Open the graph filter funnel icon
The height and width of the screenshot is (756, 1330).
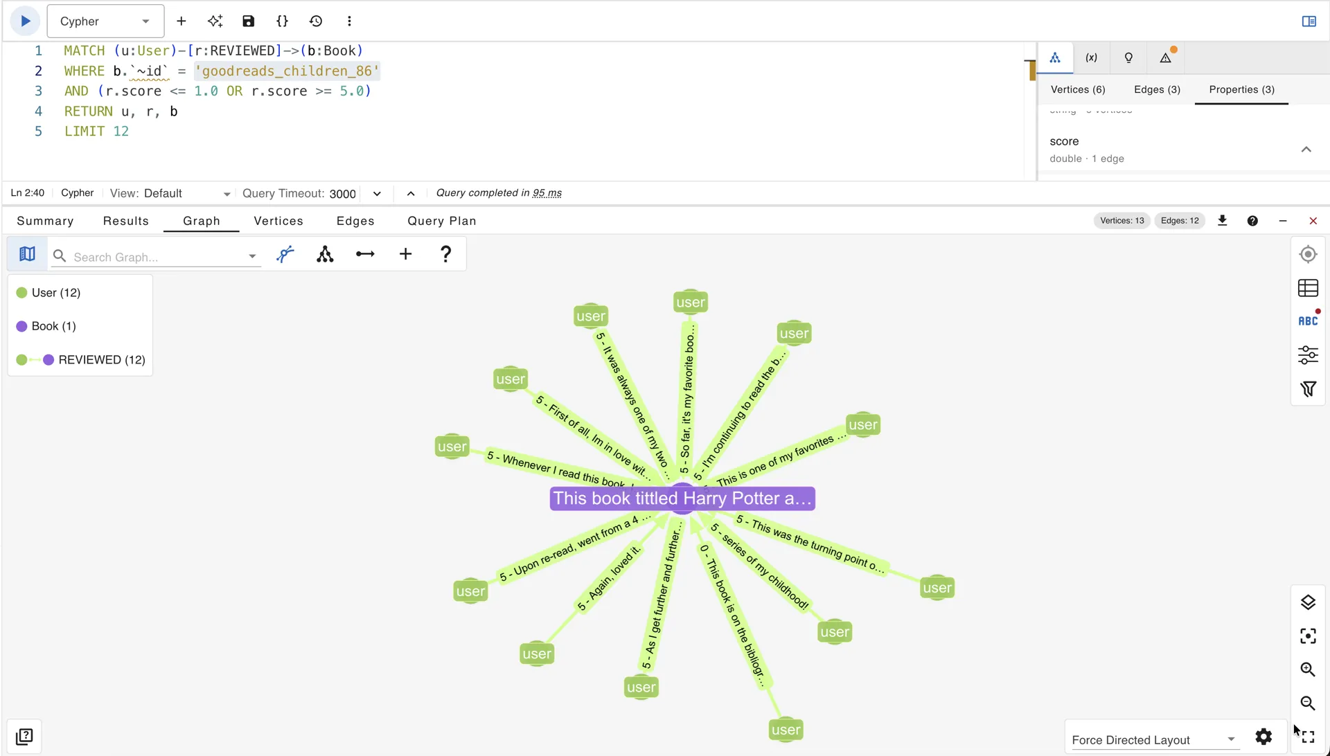coord(1308,389)
